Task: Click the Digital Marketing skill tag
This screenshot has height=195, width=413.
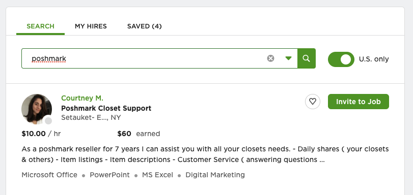Action: coord(215,175)
